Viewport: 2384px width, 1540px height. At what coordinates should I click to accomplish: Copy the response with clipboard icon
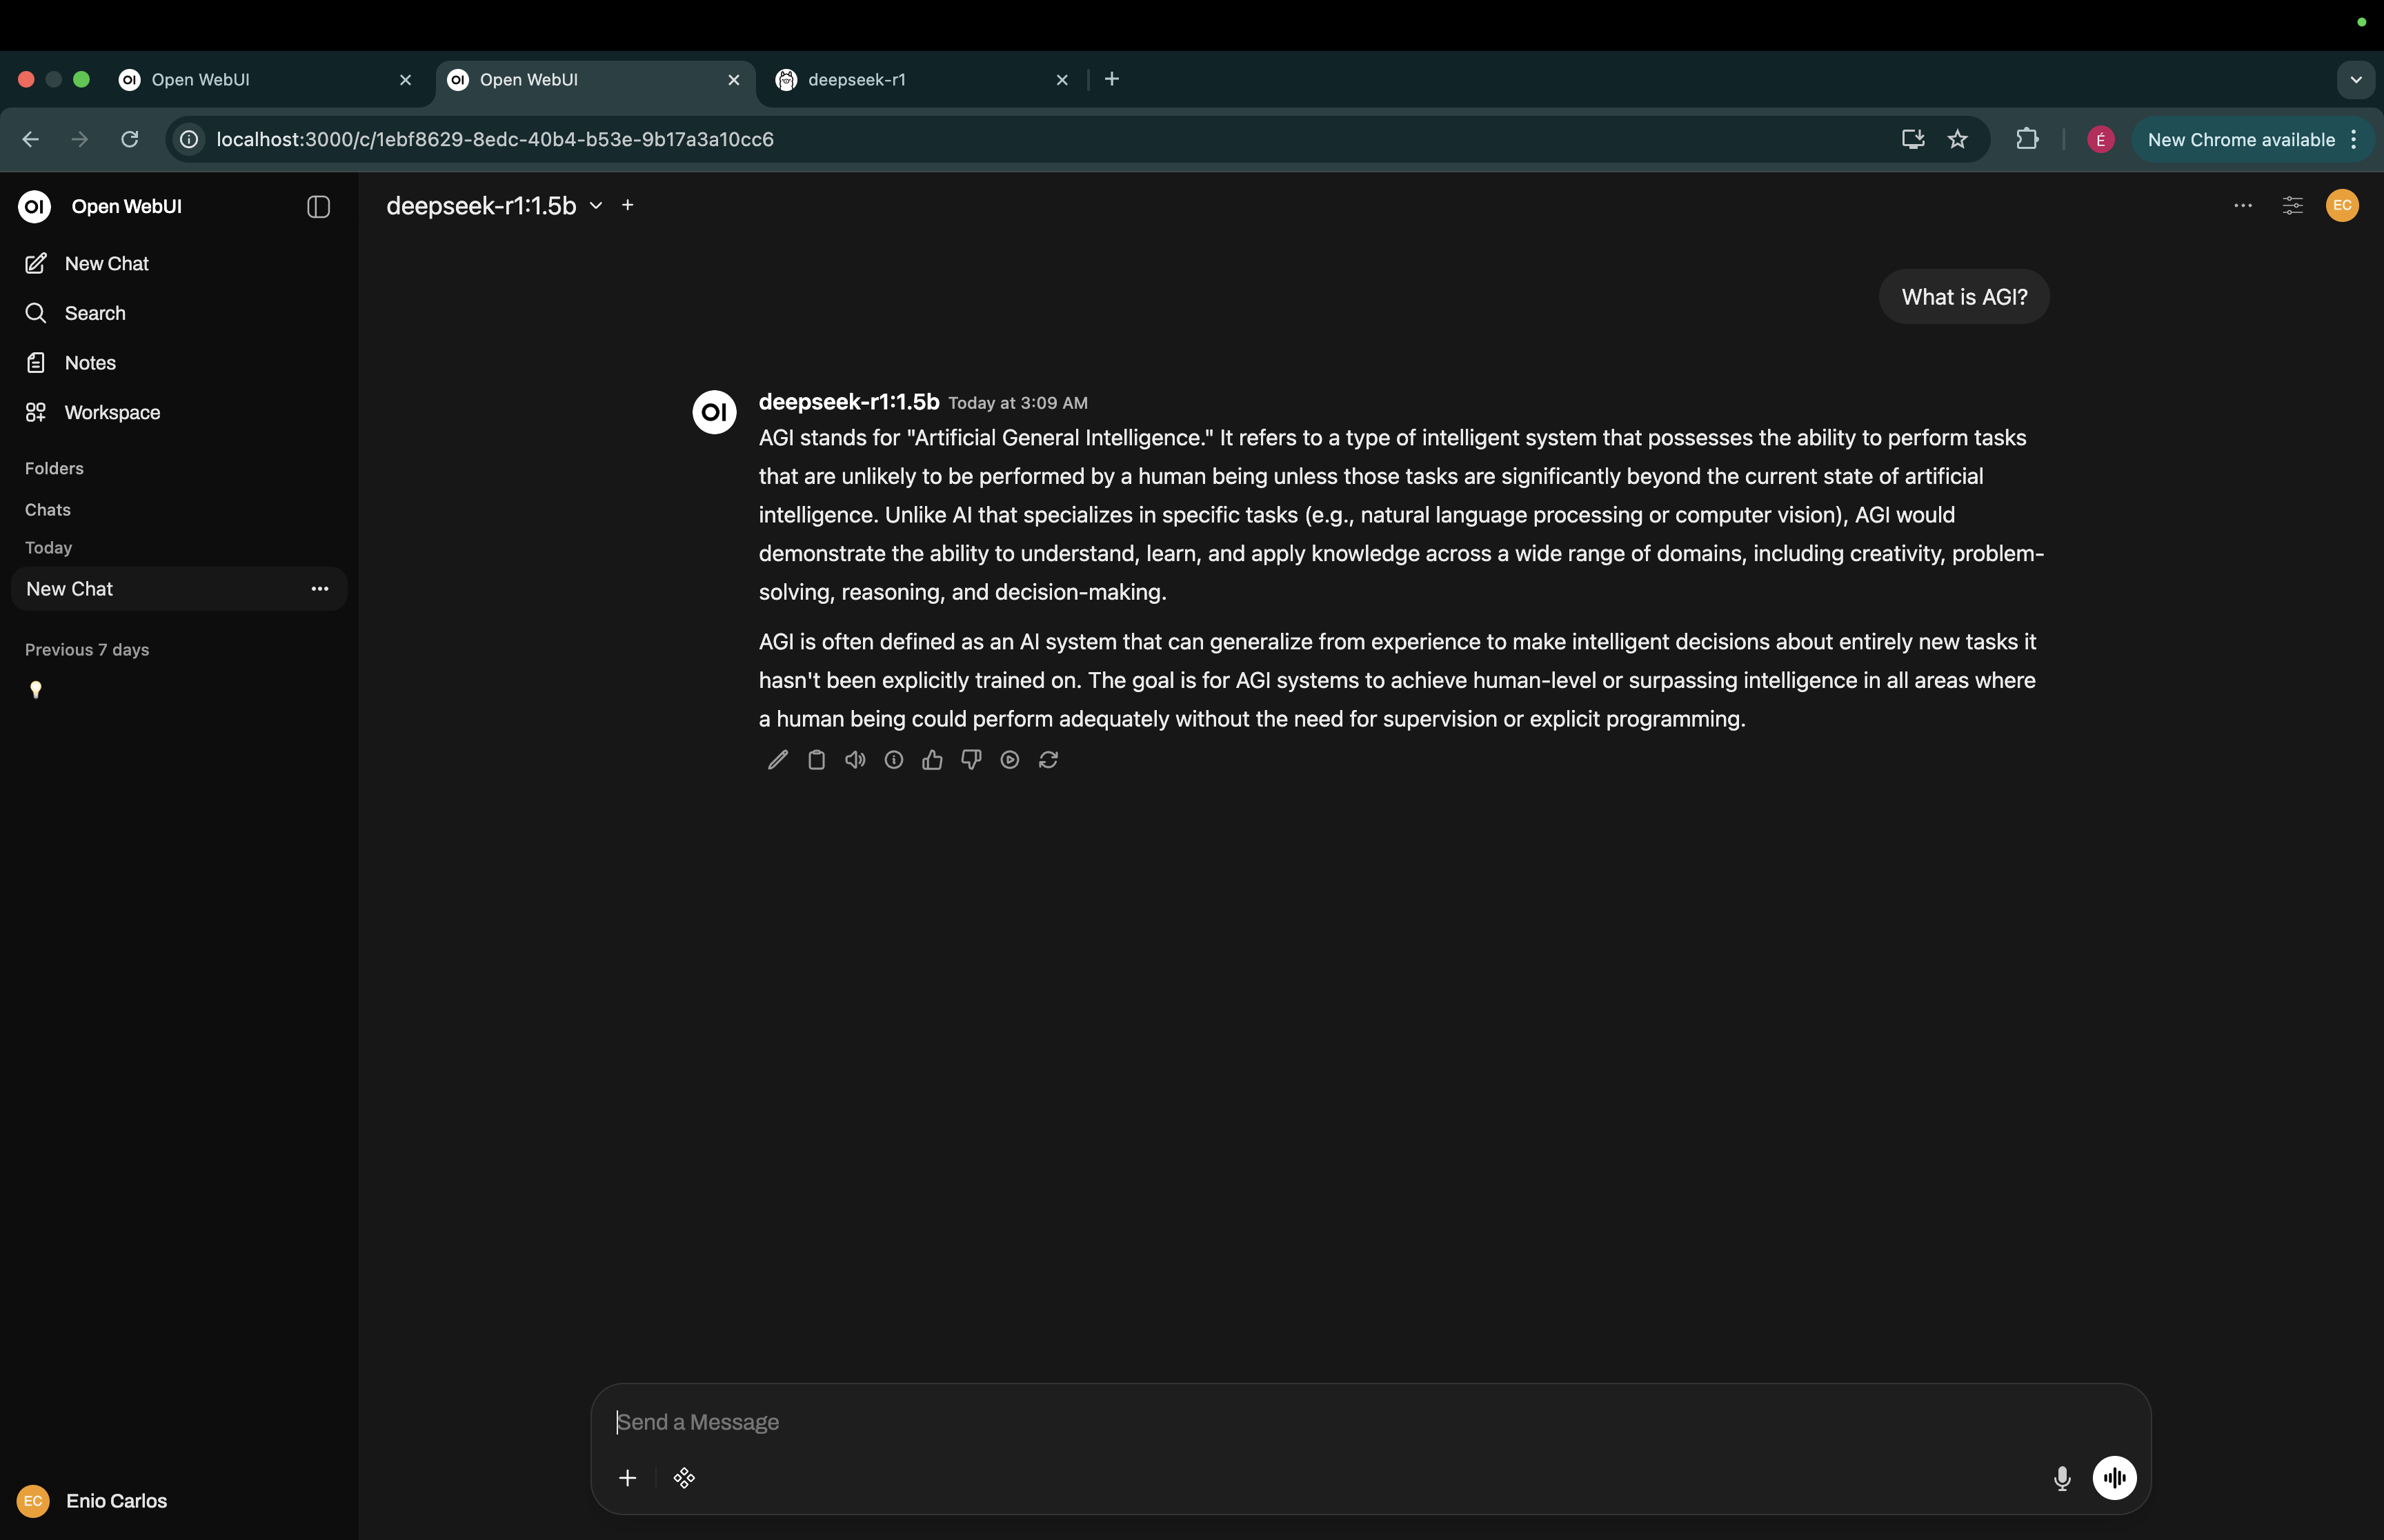816,760
